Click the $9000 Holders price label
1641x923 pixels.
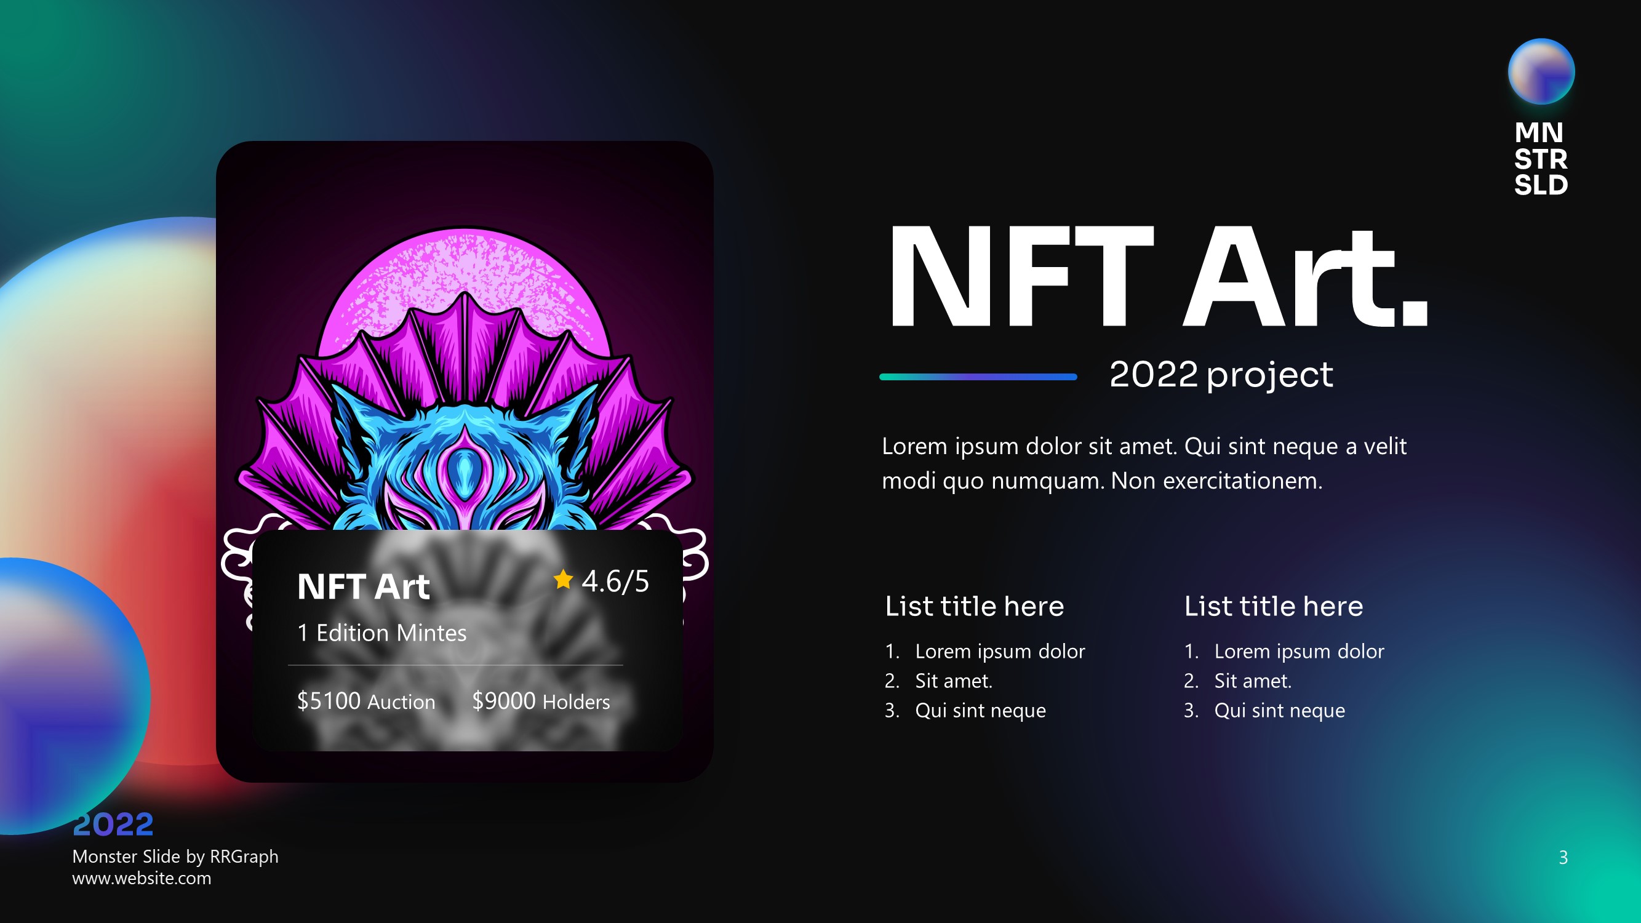tap(541, 701)
